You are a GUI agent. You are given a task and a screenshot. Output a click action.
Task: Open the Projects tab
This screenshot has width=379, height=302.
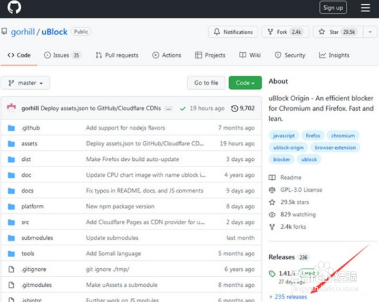click(x=210, y=55)
